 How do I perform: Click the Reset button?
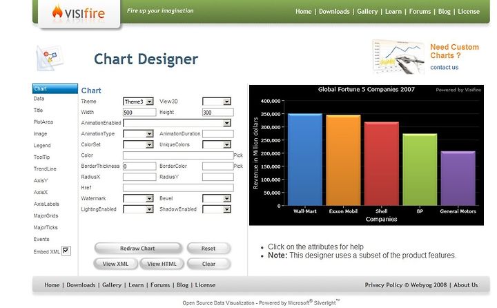pyautogui.click(x=208, y=249)
